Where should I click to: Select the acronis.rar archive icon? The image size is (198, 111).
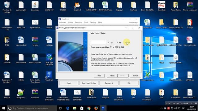(x=35, y=94)
